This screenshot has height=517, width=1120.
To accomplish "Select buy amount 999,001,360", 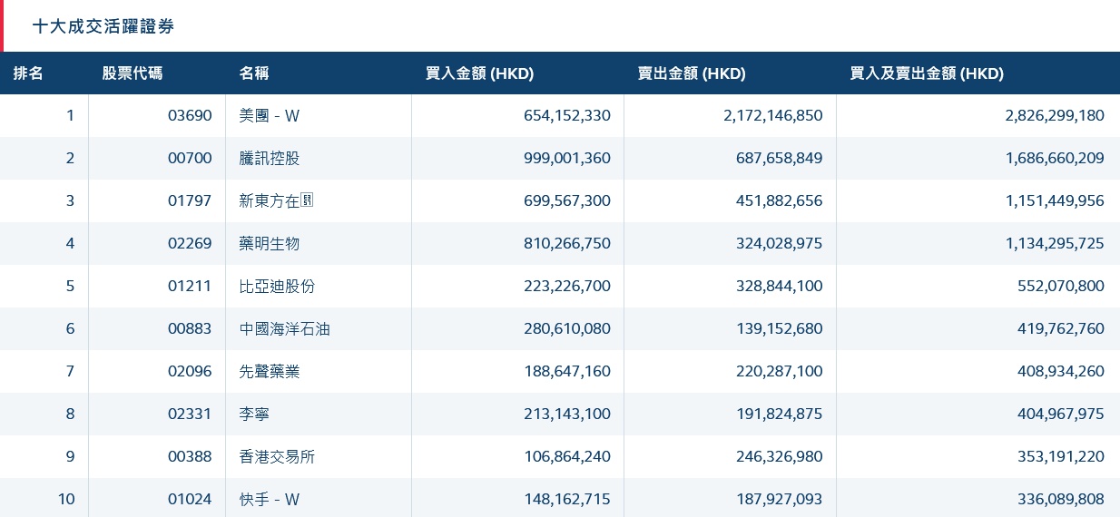I will (x=567, y=158).
